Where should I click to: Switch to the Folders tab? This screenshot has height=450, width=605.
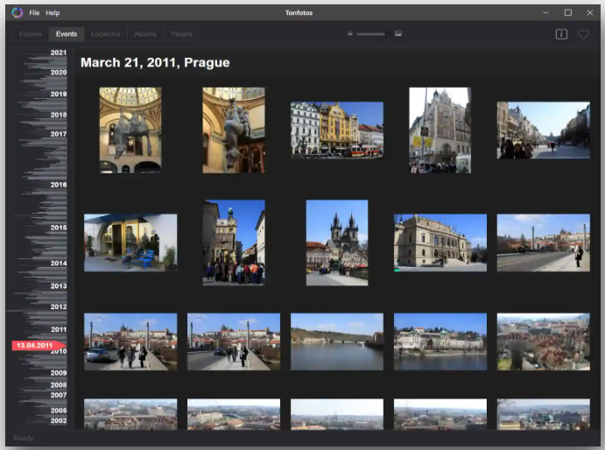pos(31,34)
